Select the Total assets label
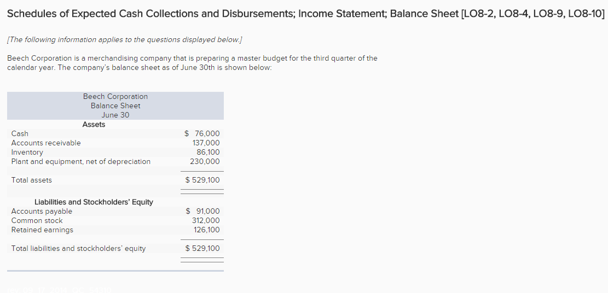Image resolution: width=608 pixels, height=293 pixels. point(32,180)
